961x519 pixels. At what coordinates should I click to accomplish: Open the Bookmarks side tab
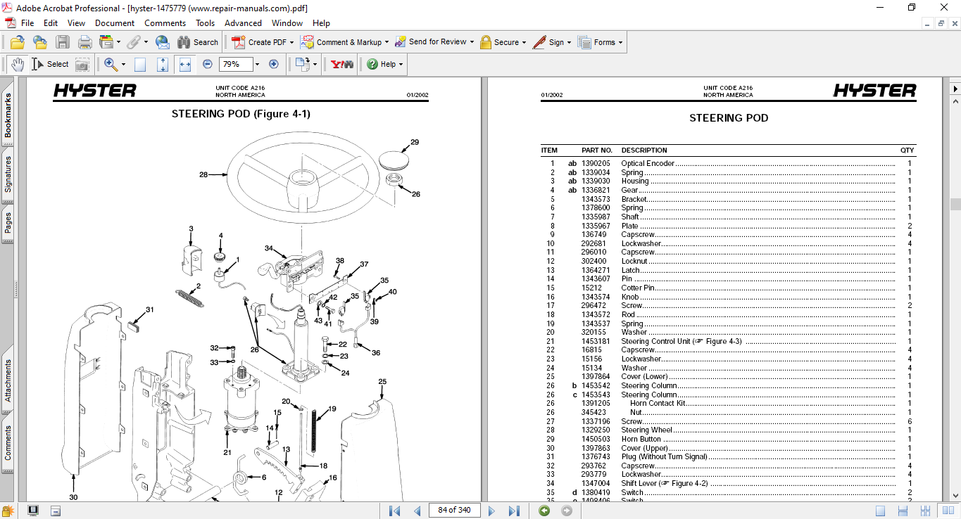pyautogui.click(x=8, y=115)
